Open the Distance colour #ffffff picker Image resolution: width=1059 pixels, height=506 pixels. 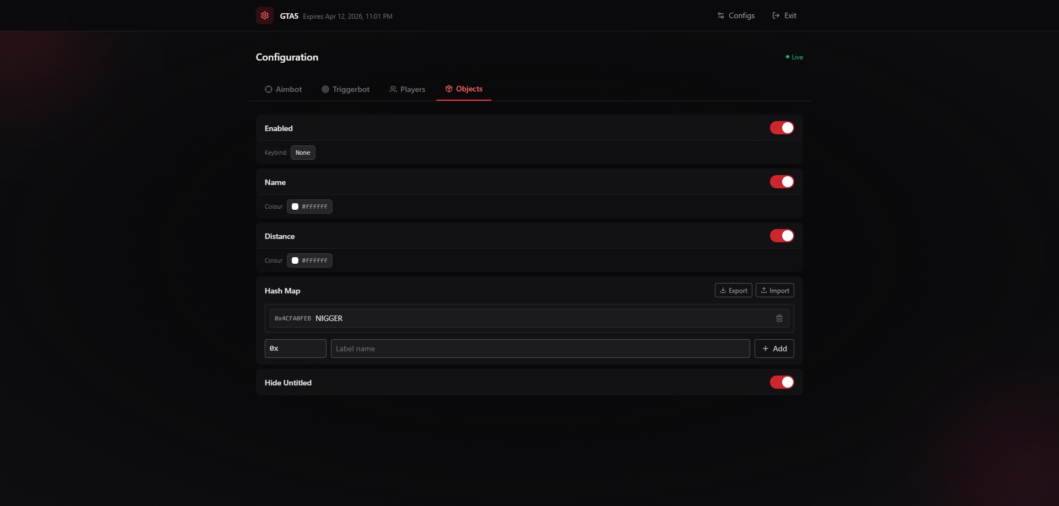point(309,260)
